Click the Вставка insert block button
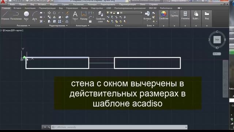Image resolution: width=234 pixels, height=132 pixels. point(147,15)
